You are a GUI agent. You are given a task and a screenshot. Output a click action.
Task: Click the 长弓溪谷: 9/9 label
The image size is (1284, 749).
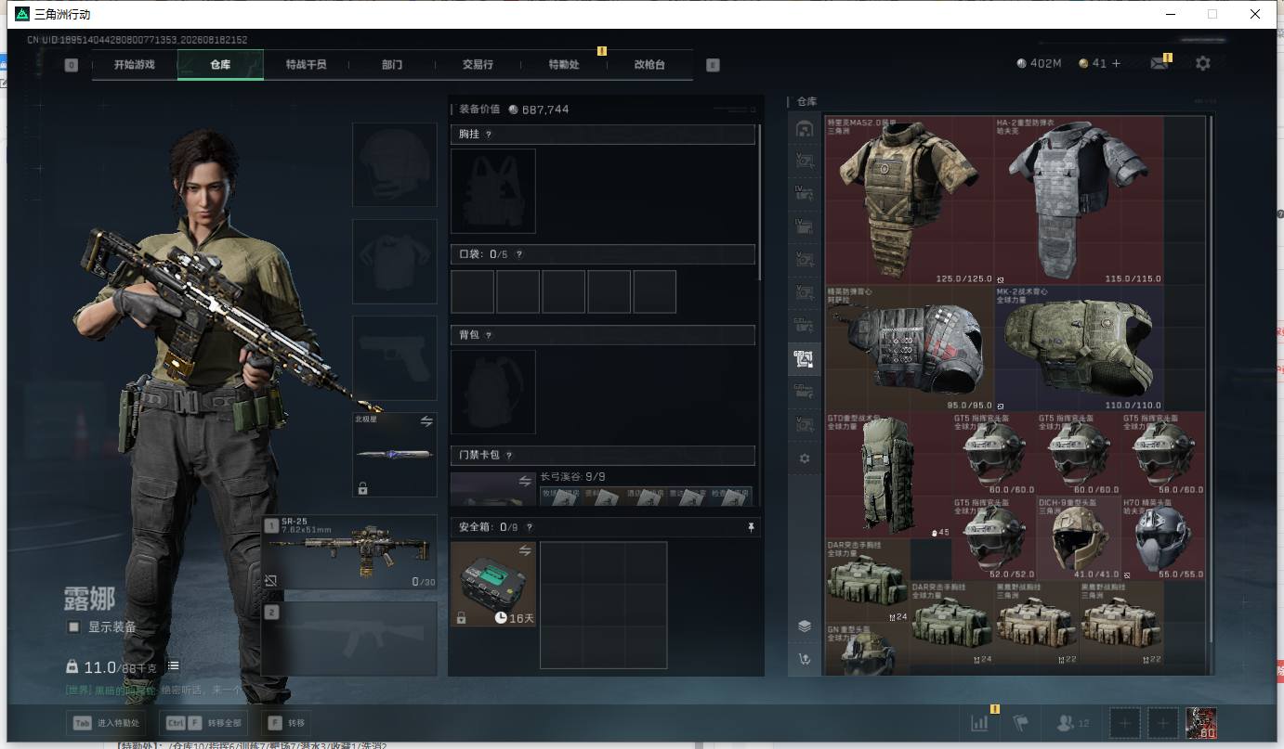coord(573,476)
